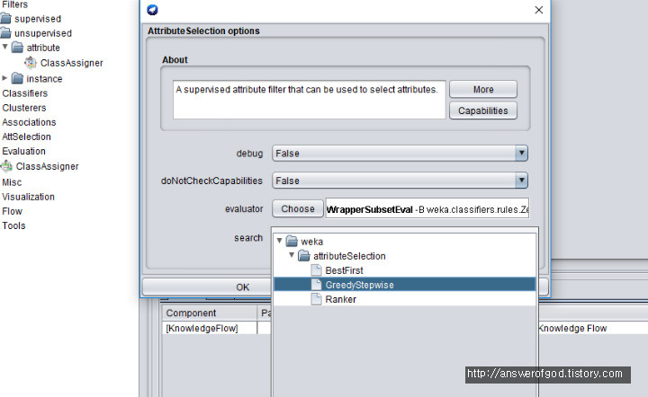Image resolution: width=648 pixels, height=397 pixels.
Task: Open the AttSelection category
Action: tap(26, 137)
